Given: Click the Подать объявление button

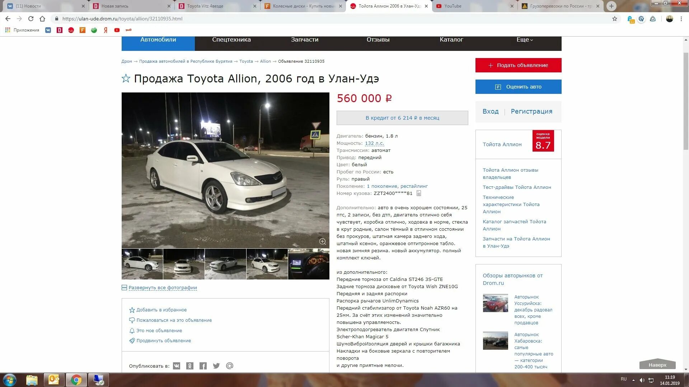Looking at the screenshot, I should (518, 65).
